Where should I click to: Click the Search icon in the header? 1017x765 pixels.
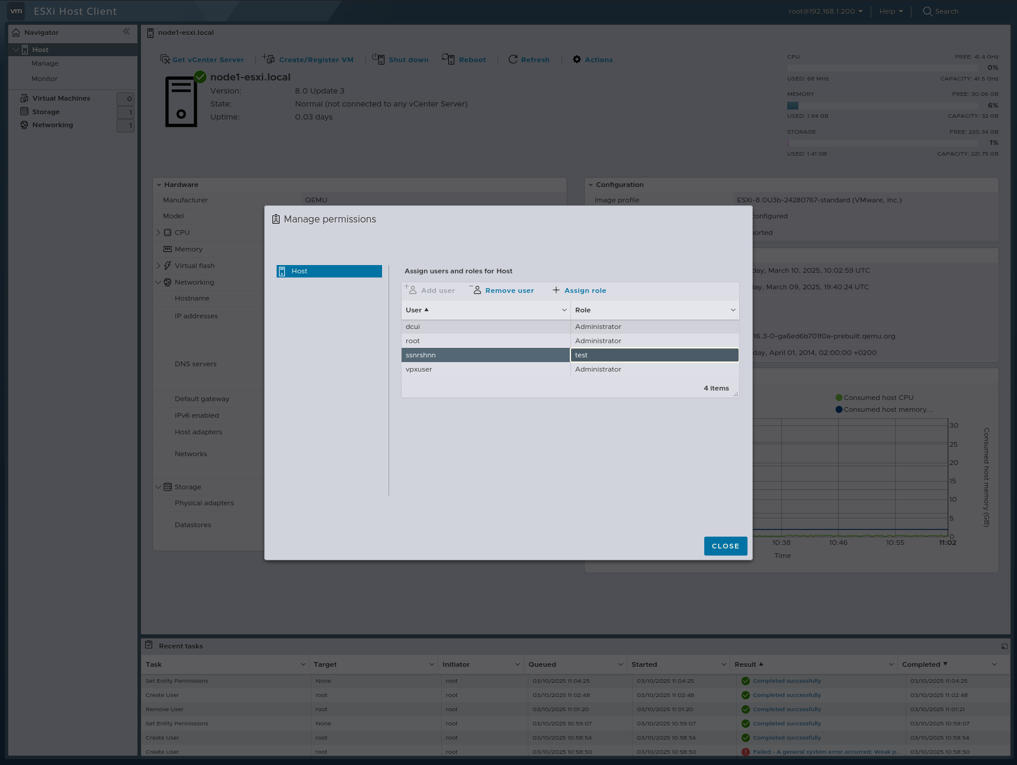click(927, 11)
